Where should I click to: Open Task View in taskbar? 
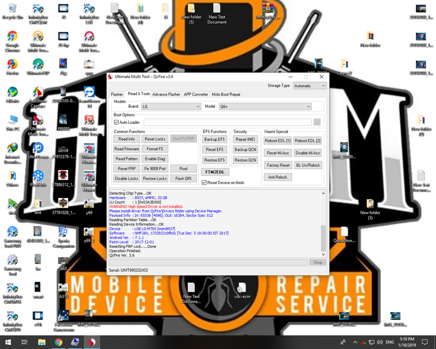pyautogui.click(x=24, y=342)
